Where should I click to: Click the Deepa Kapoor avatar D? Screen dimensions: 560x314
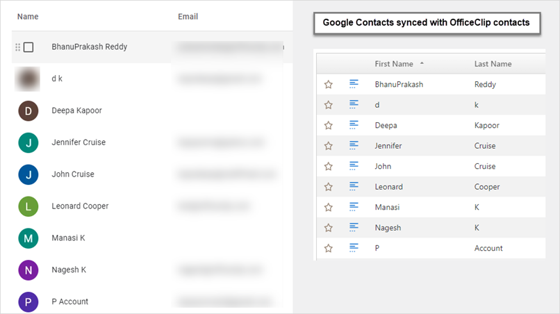tap(28, 110)
